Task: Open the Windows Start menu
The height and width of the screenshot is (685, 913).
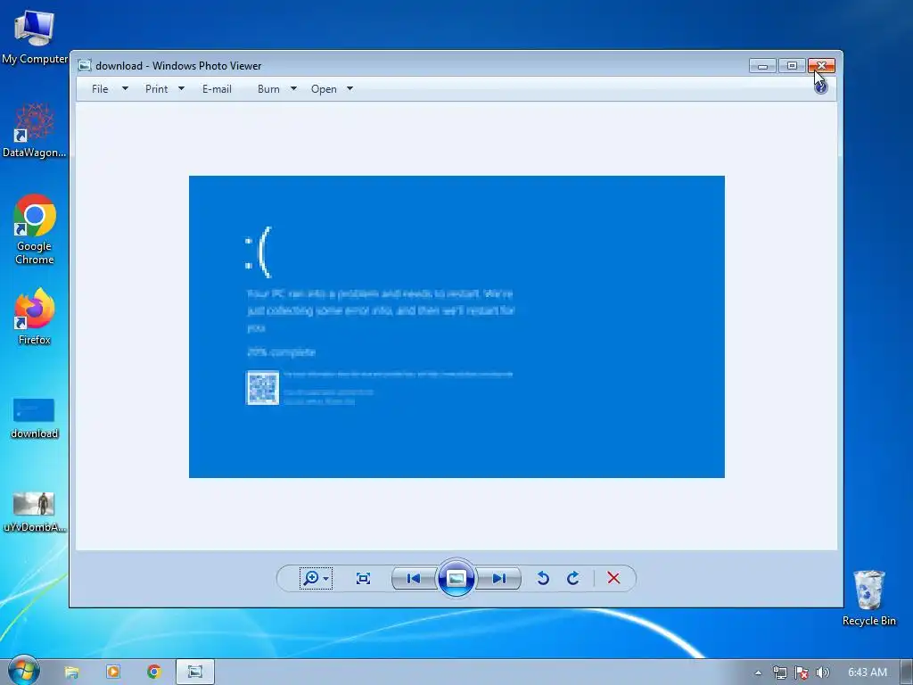Action: [x=24, y=671]
